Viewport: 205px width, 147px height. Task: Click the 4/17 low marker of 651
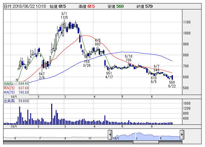(x=109, y=75)
